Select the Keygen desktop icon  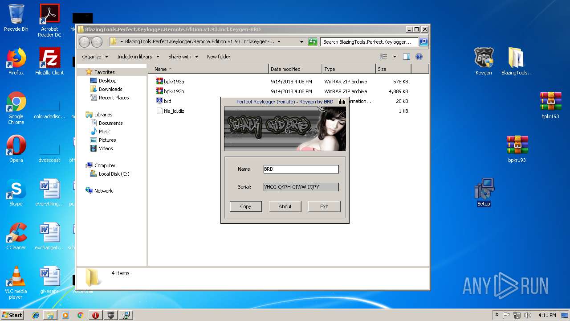point(484,62)
